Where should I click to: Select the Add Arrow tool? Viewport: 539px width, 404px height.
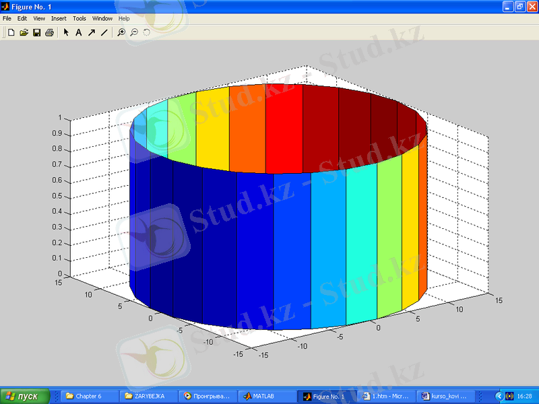tap(91, 32)
